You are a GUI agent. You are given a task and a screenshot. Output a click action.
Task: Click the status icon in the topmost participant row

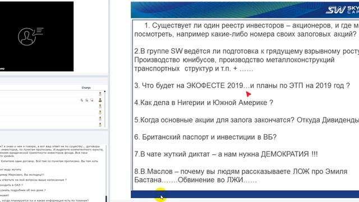pos(100,94)
